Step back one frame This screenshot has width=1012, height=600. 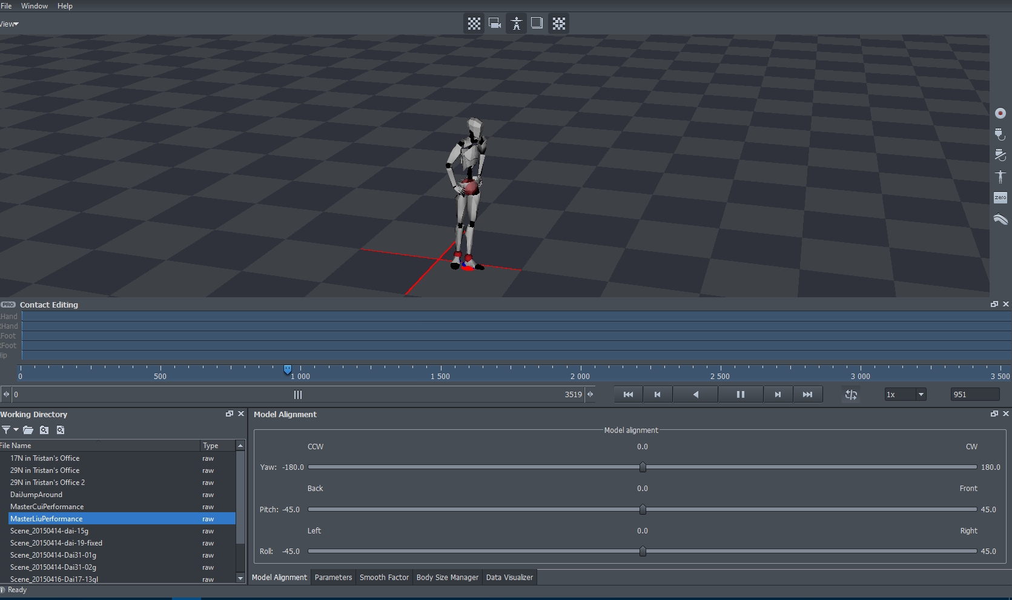[657, 394]
